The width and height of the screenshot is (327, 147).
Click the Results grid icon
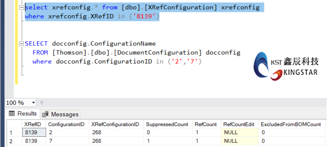[x=12, y=114]
